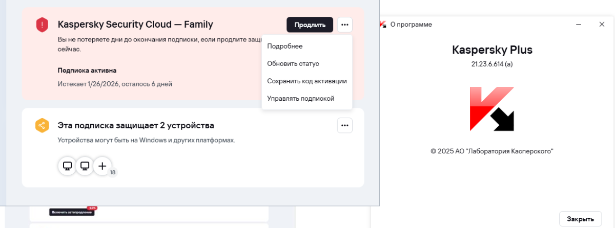The image size is (615, 228).
Task: Click the red shield warning icon
Action: [42, 25]
